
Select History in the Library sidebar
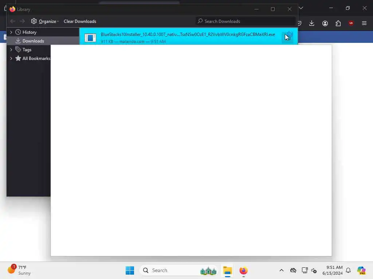coord(29,32)
